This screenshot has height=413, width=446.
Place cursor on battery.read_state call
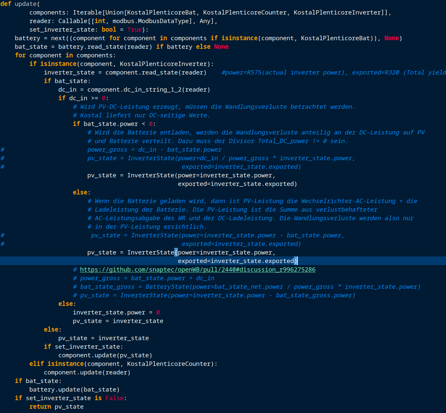coord(105,46)
